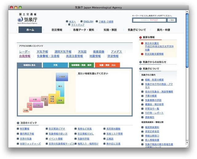Select the Chugoku region map tile
The height and width of the screenshot is (159, 197).
click(x=35, y=100)
